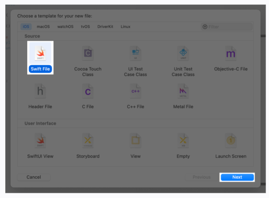Open the tvOS platform tab

pos(85,27)
